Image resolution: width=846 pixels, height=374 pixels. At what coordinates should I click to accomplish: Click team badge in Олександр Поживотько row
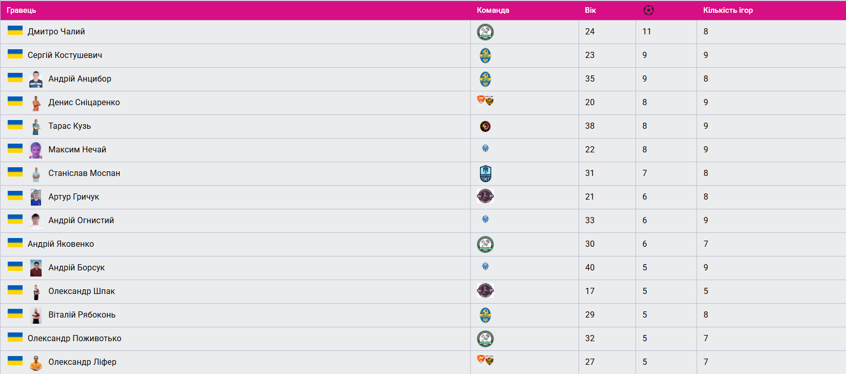point(485,339)
